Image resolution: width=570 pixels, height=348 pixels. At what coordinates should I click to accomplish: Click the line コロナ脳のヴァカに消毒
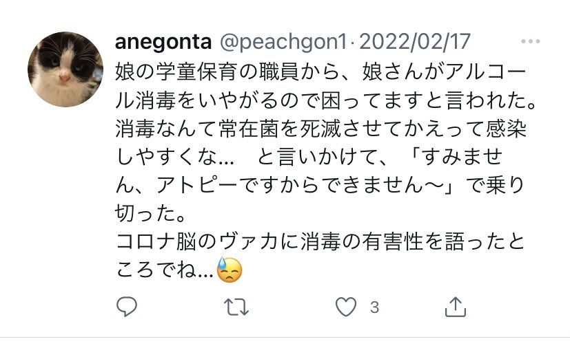pos(320,241)
